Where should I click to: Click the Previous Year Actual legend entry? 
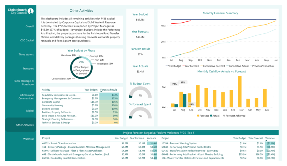coord(262,66)
